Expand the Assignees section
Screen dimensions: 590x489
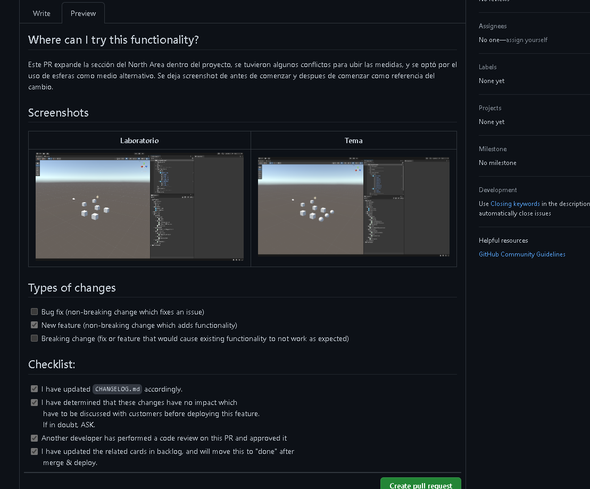(493, 26)
